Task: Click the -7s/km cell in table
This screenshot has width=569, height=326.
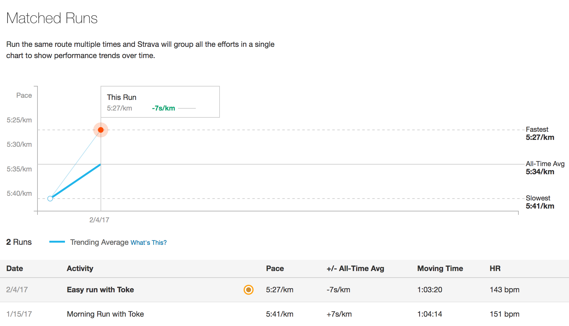Action: click(x=338, y=290)
